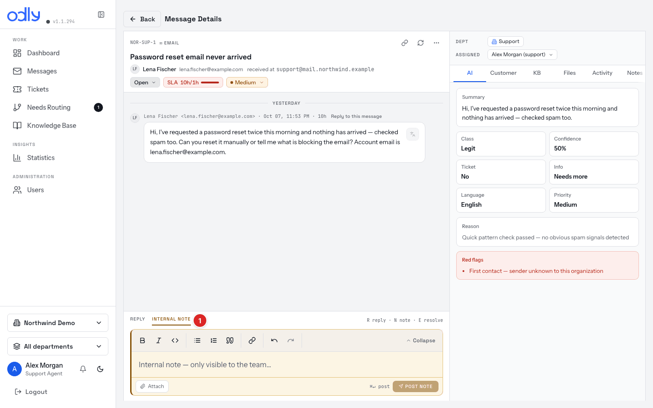Apply bold formatting in note editor
This screenshot has width=653, height=408.
[x=142, y=340]
